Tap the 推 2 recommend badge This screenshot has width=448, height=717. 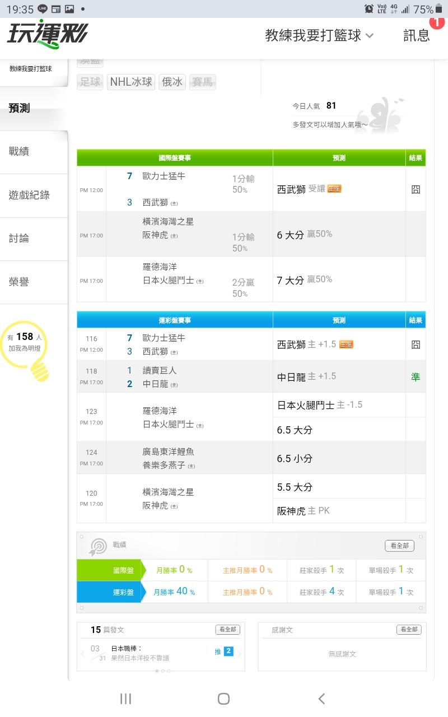click(x=224, y=651)
